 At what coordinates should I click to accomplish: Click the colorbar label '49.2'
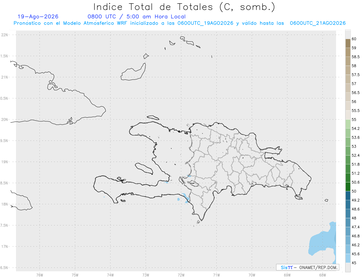(355, 200)
